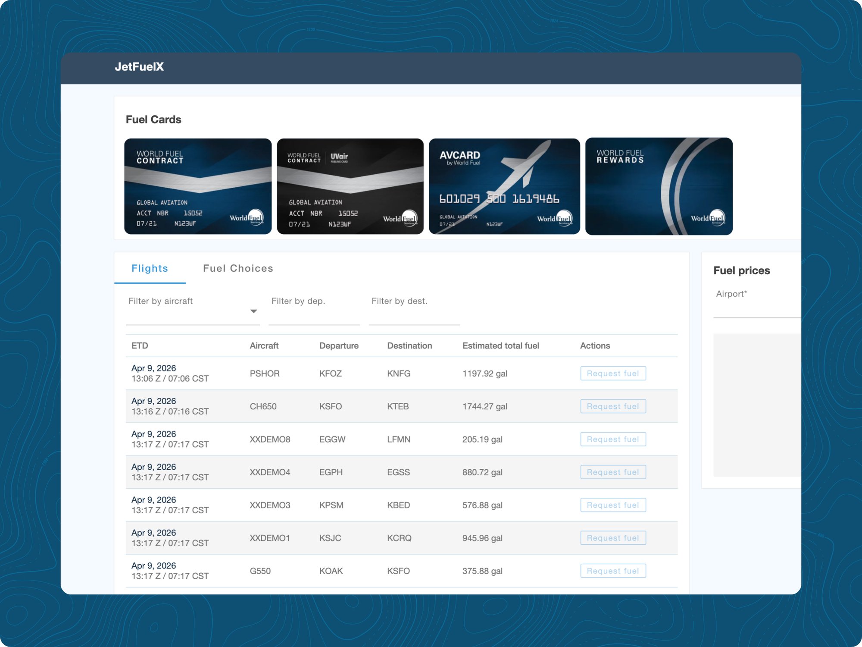Click the Fuel prices heading

click(741, 270)
